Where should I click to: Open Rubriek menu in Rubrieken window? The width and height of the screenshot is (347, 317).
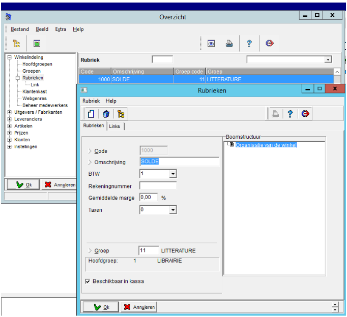pos(91,101)
